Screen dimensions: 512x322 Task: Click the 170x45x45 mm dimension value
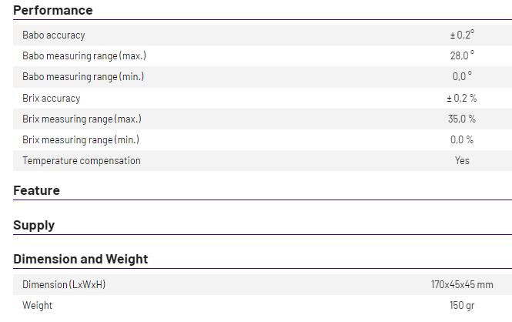(461, 285)
